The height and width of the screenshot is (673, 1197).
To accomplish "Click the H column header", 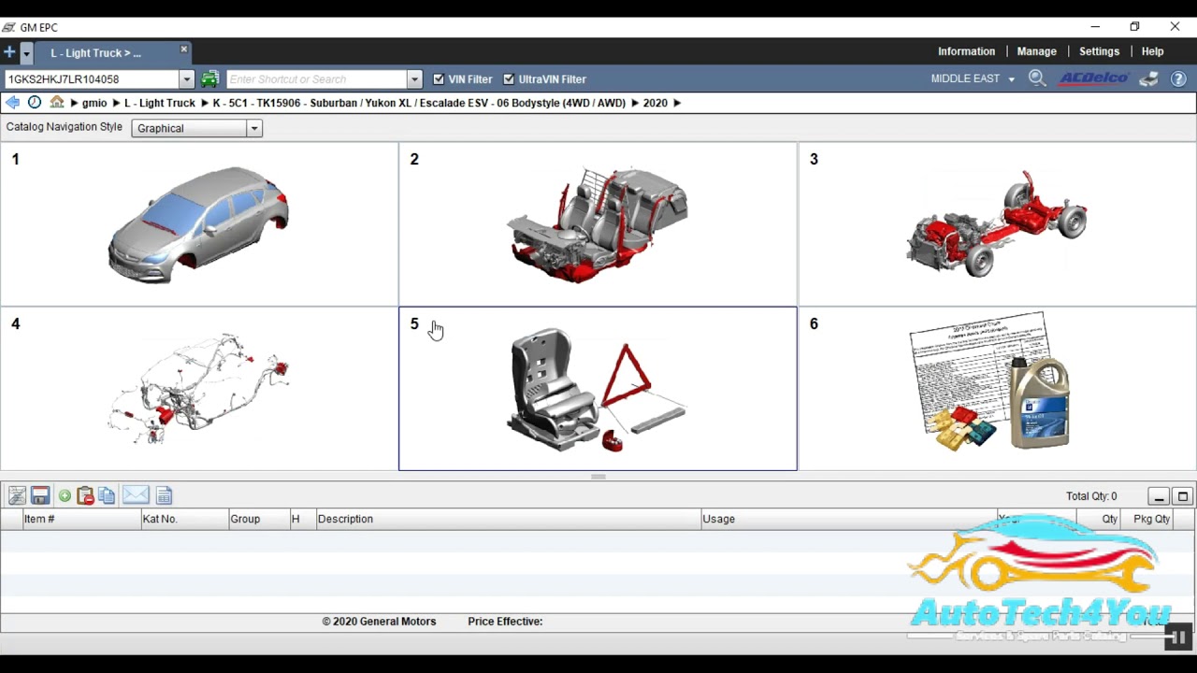I will click(x=303, y=519).
